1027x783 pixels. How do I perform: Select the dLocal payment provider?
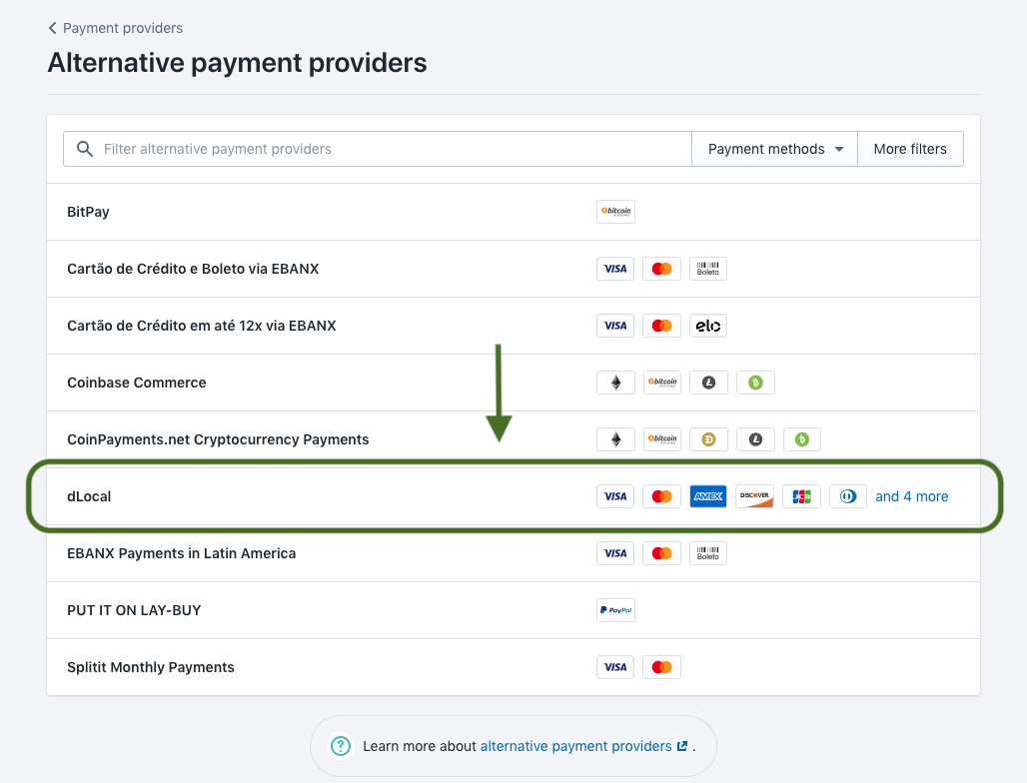(x=513, y=496)
